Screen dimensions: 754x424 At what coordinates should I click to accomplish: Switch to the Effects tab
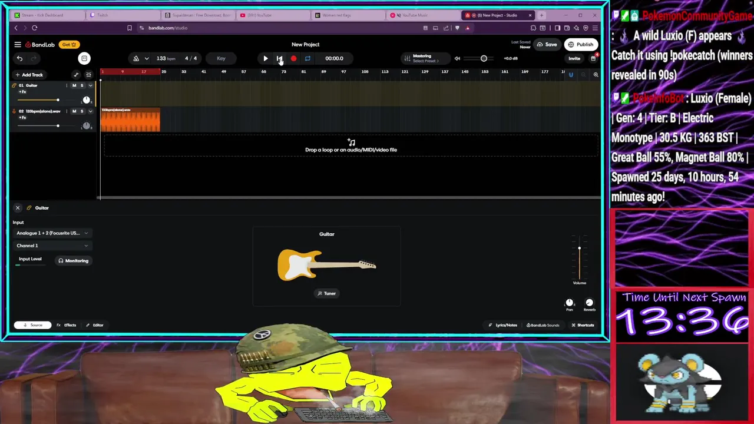point(67,325)
